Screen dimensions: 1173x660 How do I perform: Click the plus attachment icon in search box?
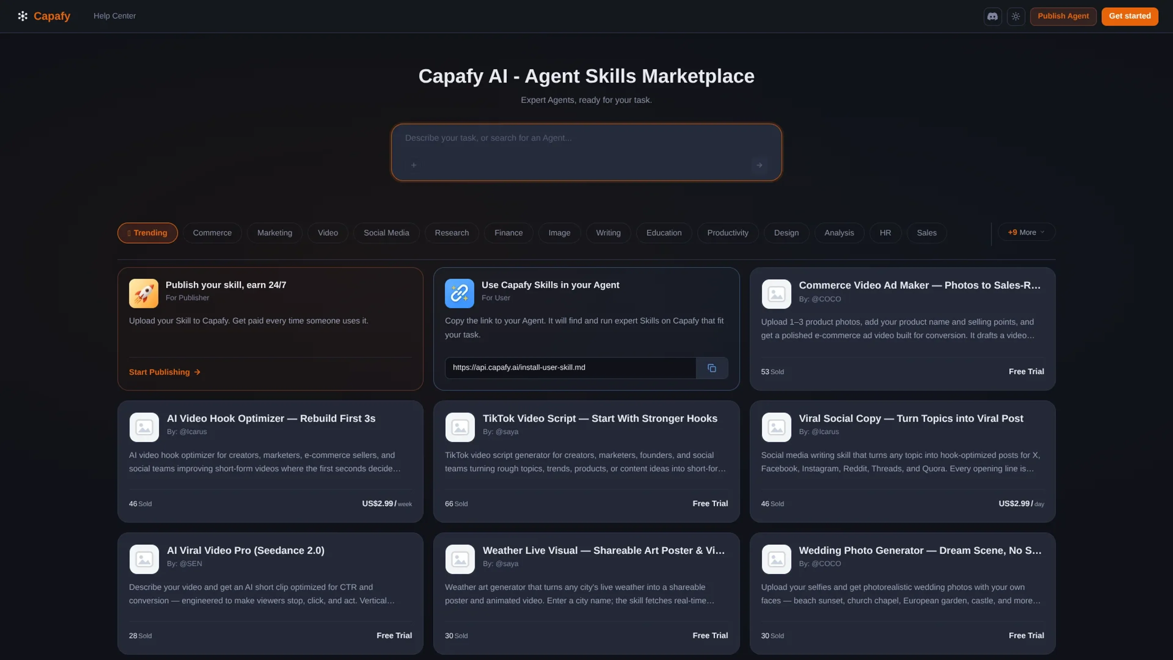(414, 165)
